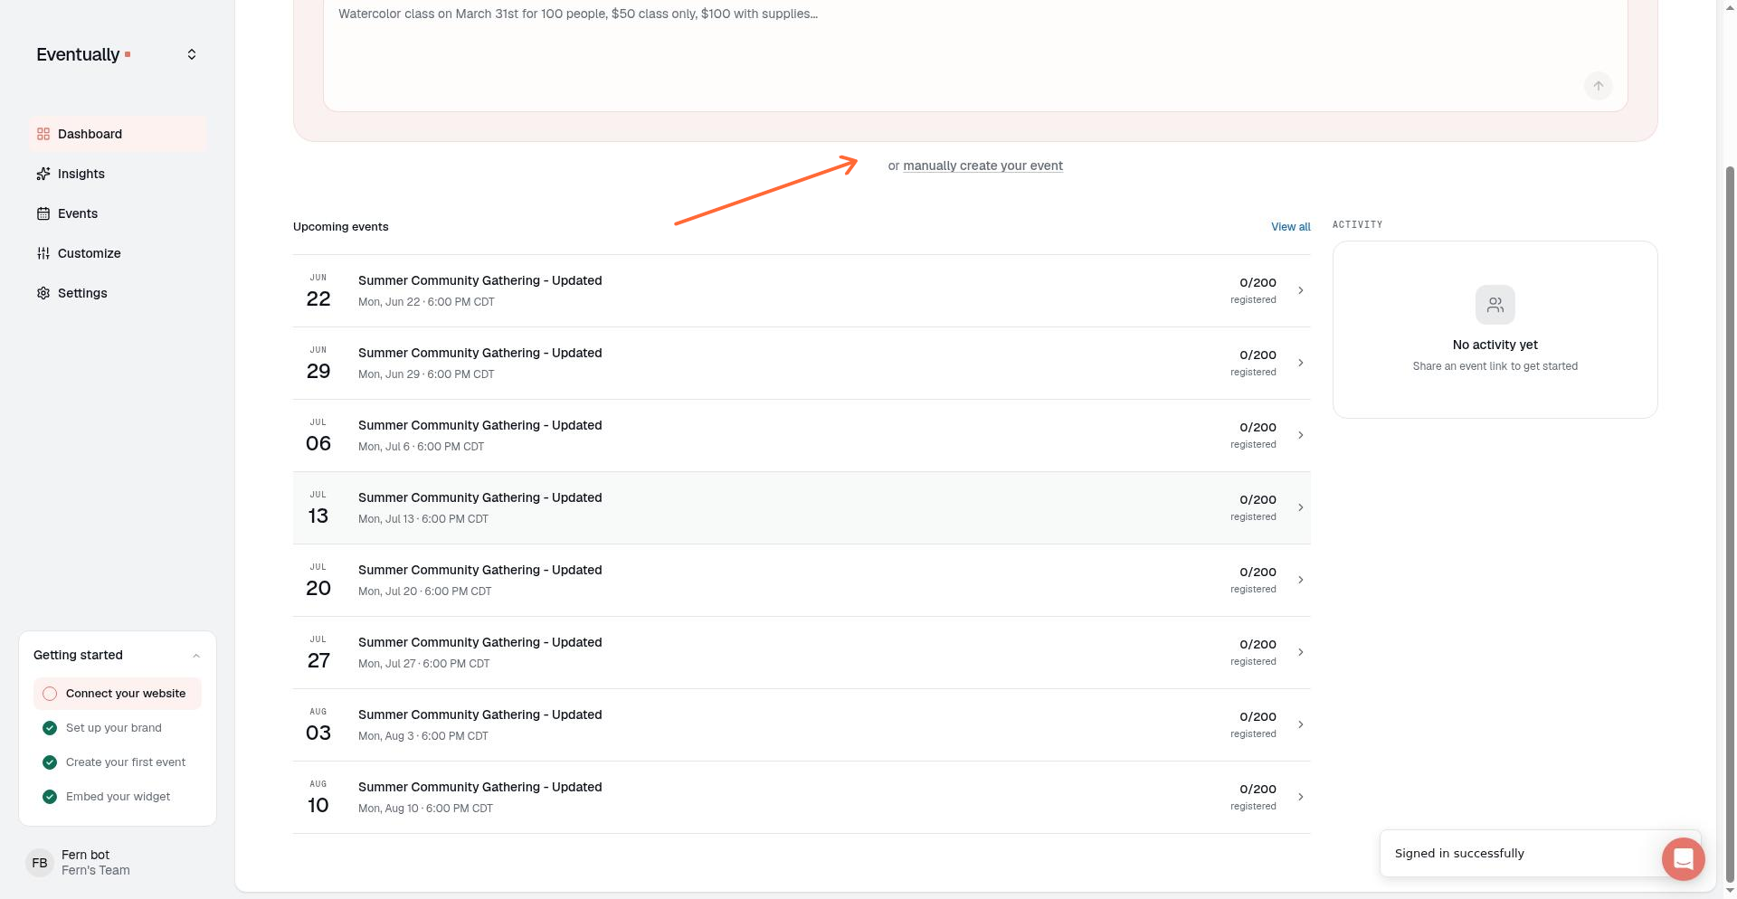Click View all upcoming events
Screen dimensions: 1737x899
pos(1290,227)
